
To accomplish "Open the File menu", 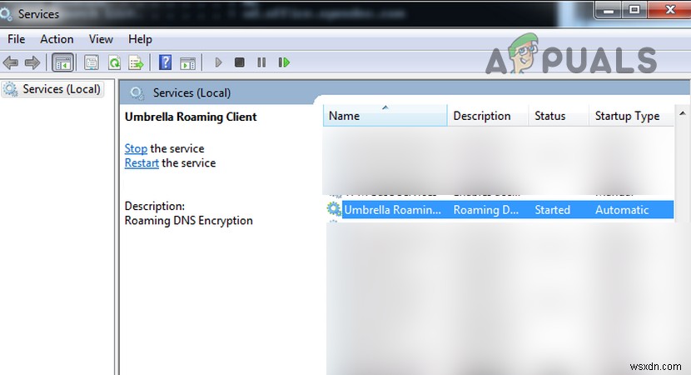I will (x=17, y=39).
